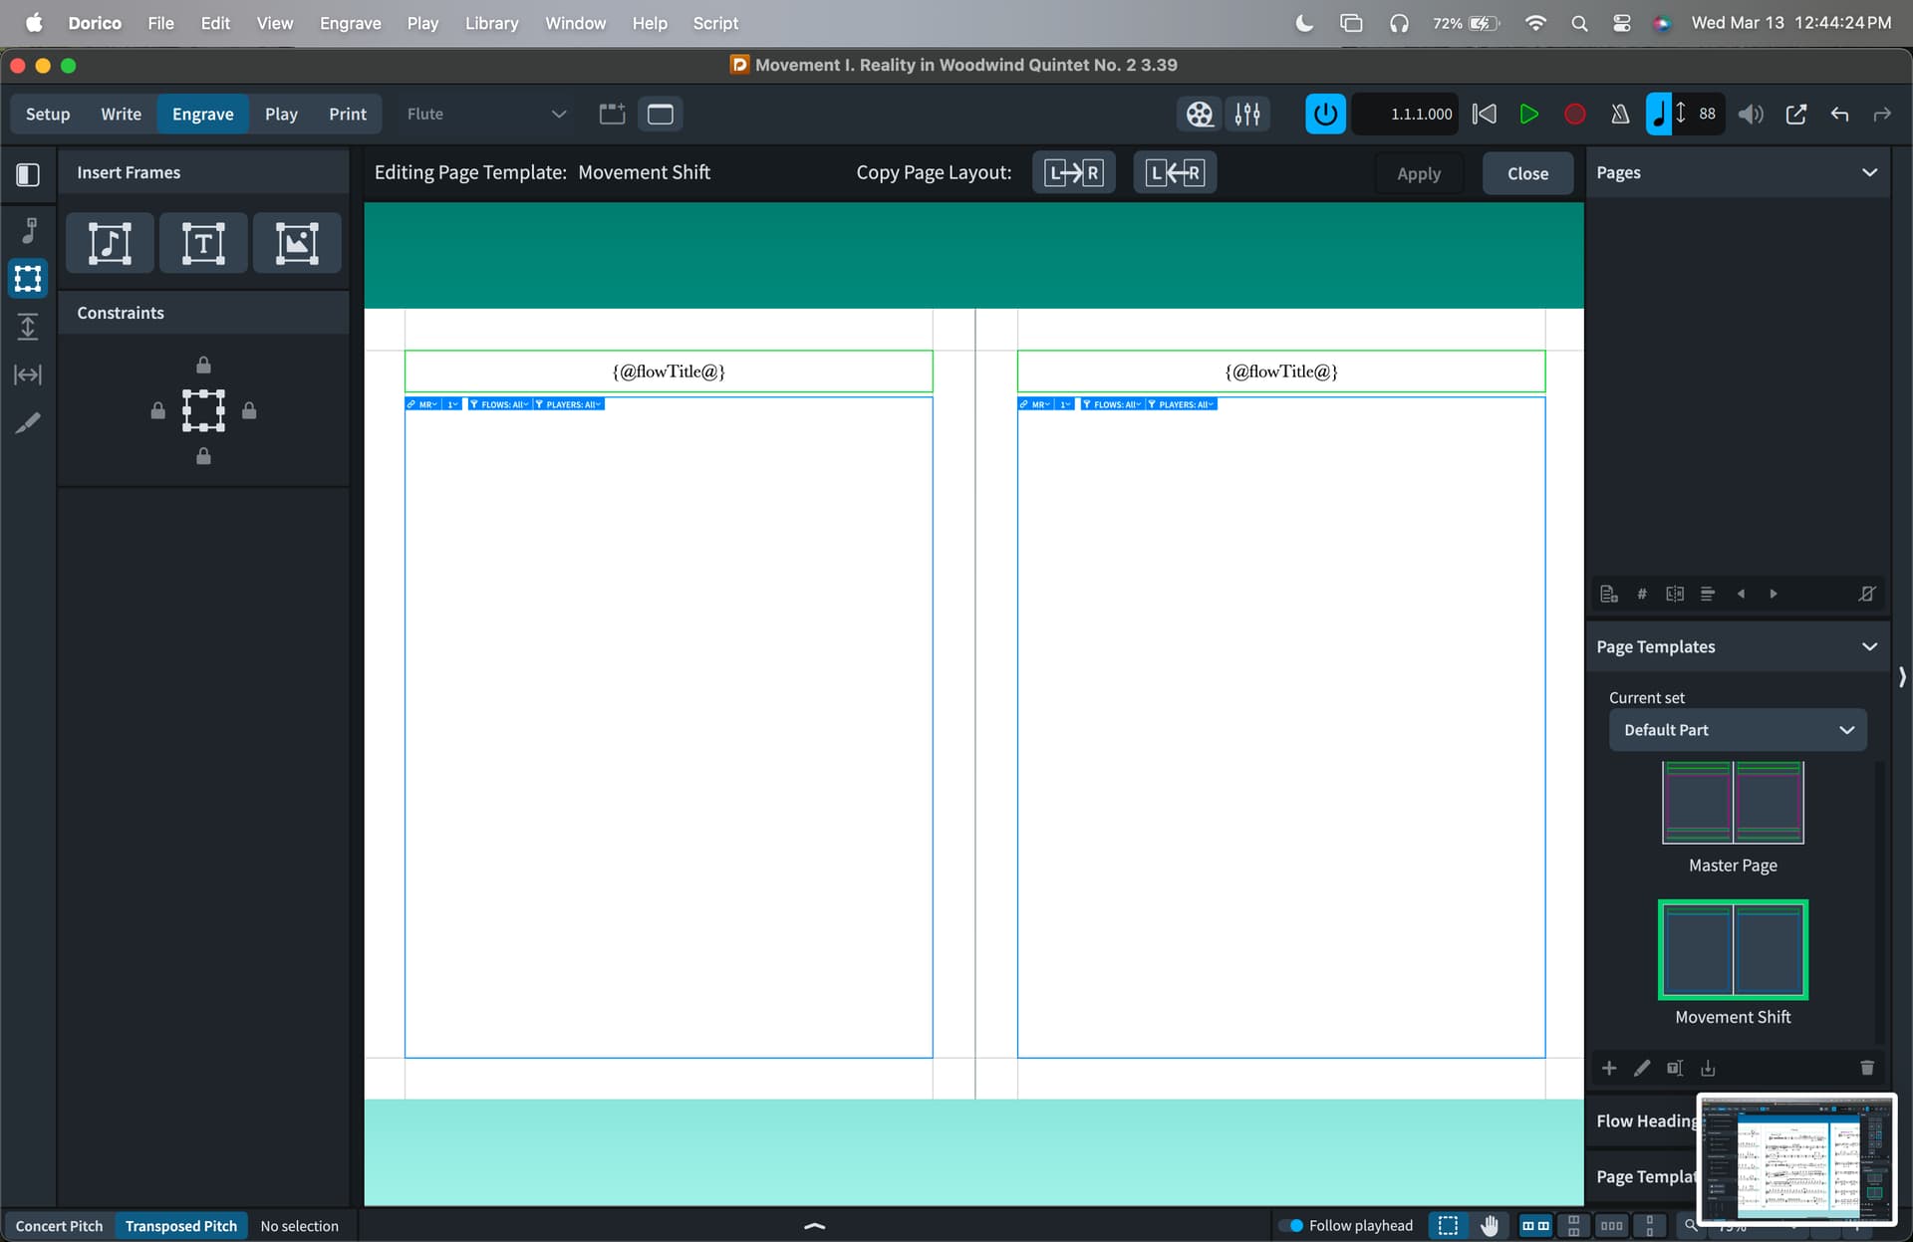
Task: Activate the project power button
Action: point(1325,114)
